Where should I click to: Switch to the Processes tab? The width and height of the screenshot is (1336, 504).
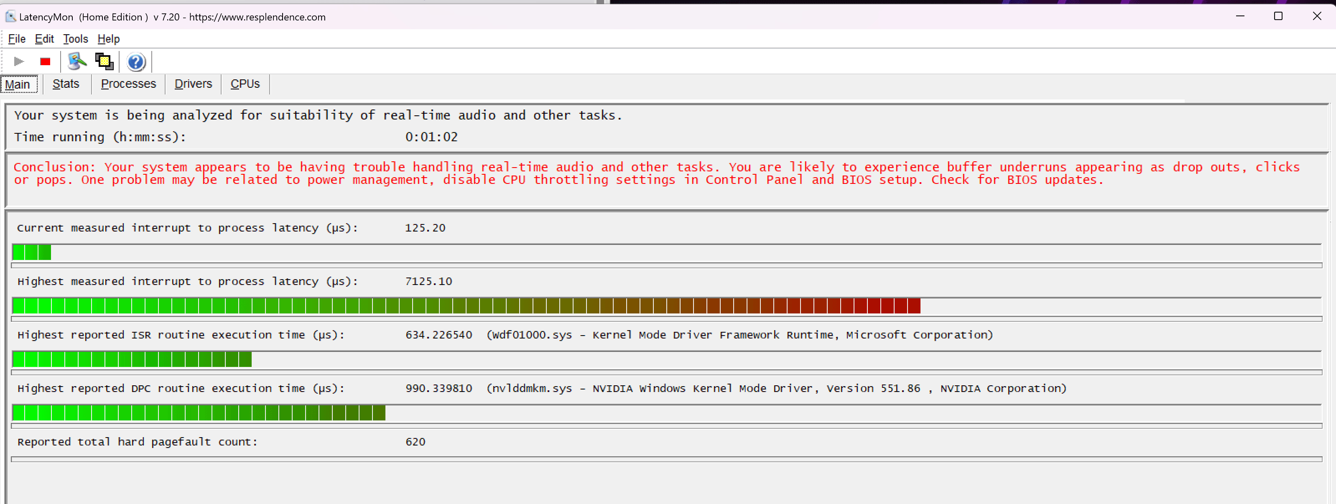(x=128, y=84)
